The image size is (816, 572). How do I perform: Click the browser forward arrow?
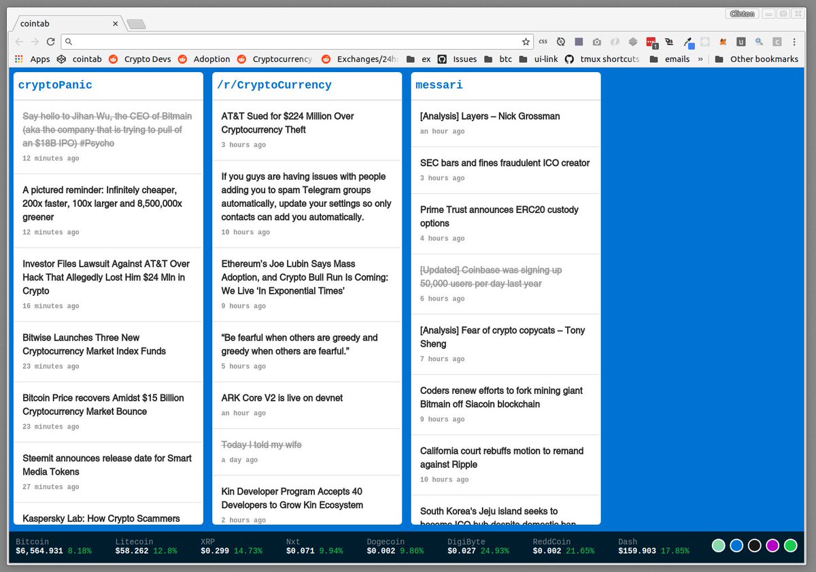pyautogui.click(x=35, y=41)
